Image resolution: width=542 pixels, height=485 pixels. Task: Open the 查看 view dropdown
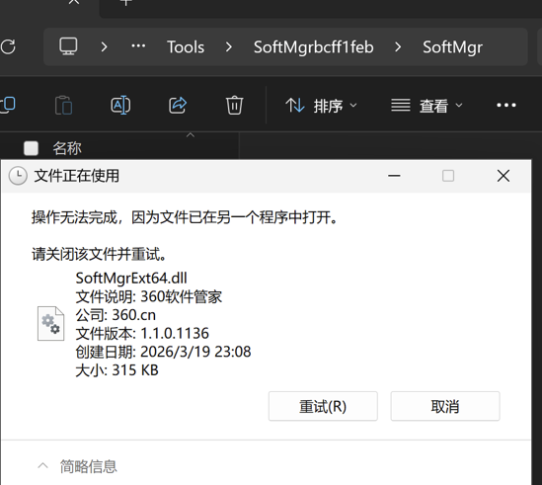click(426, 106)
